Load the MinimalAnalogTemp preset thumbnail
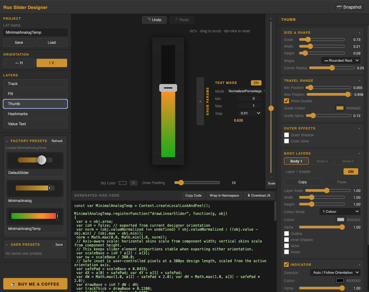 35,216
